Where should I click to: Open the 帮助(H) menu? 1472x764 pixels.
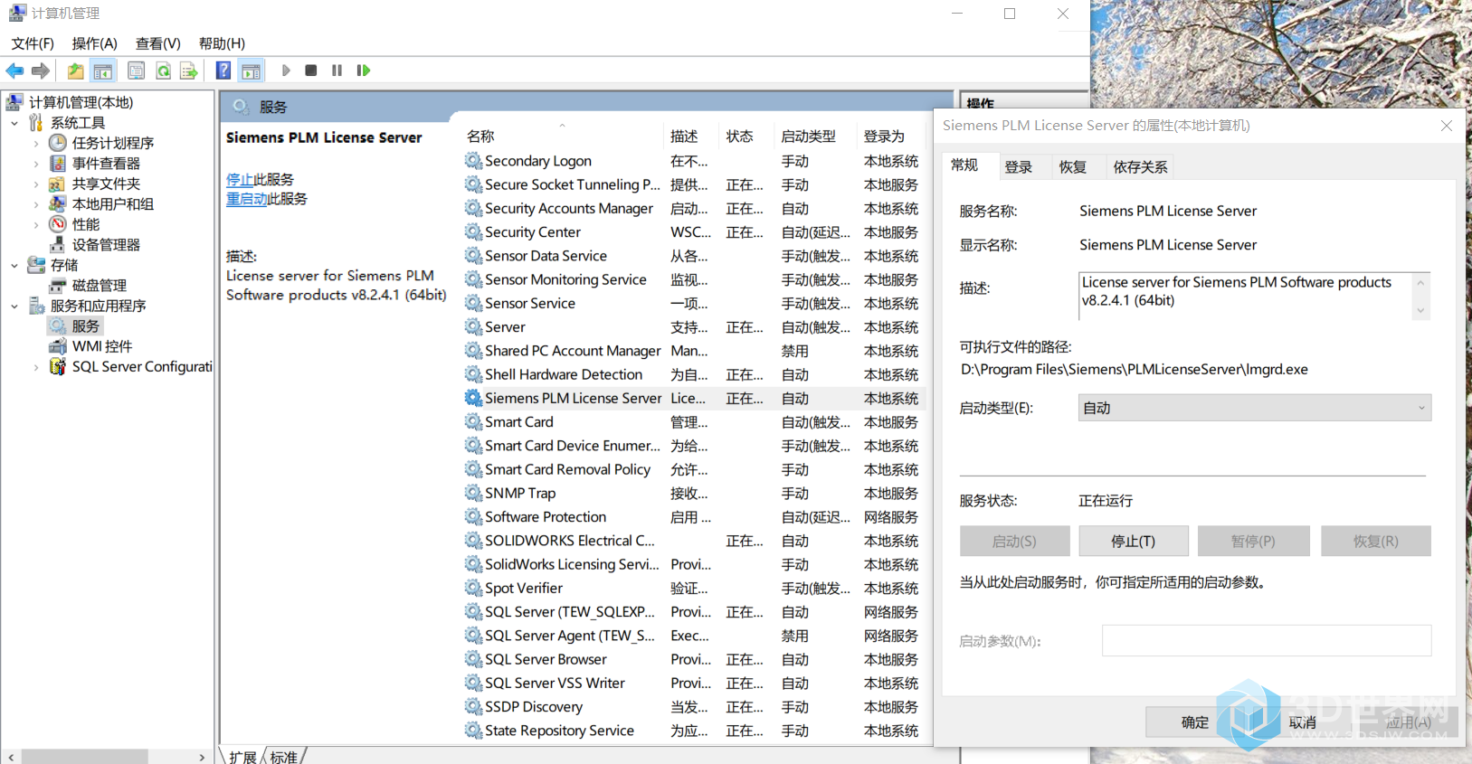click(x=222, y=43)
